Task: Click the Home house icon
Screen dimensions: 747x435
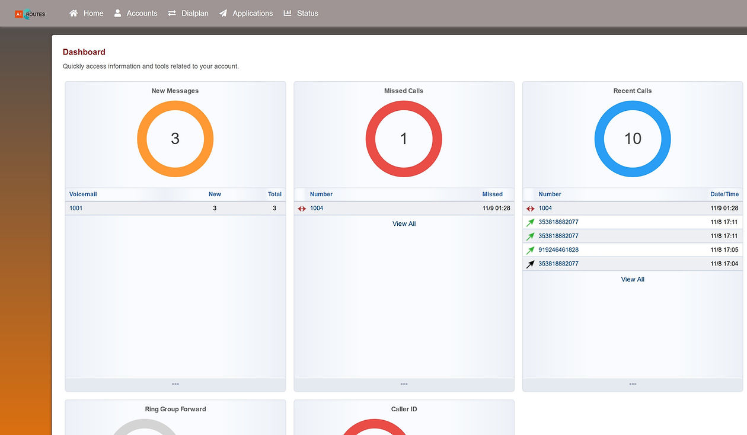Action: click(x=74, y=13)
